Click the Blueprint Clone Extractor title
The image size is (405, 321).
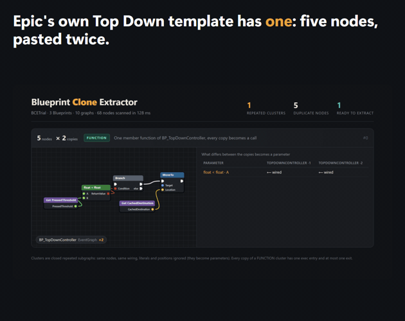point(84,102)
